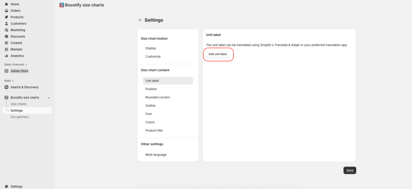Click the Customers person icon

[6, 24]
